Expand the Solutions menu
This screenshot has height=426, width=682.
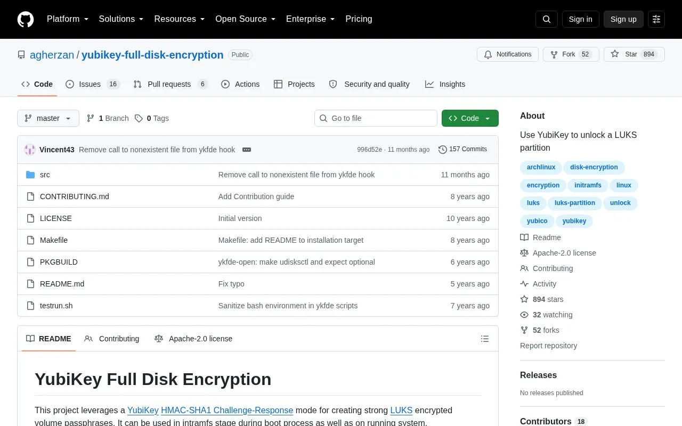(x=121, y=19)
